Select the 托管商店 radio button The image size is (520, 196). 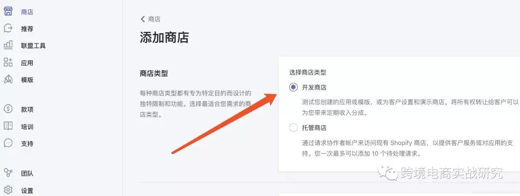(x=293, y=128)
